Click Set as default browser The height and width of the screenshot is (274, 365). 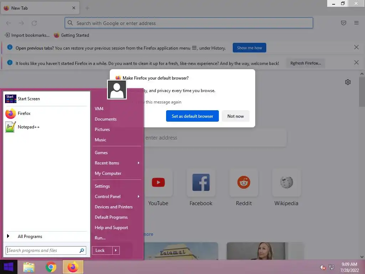pyautogui.click(x=192, y=116)
